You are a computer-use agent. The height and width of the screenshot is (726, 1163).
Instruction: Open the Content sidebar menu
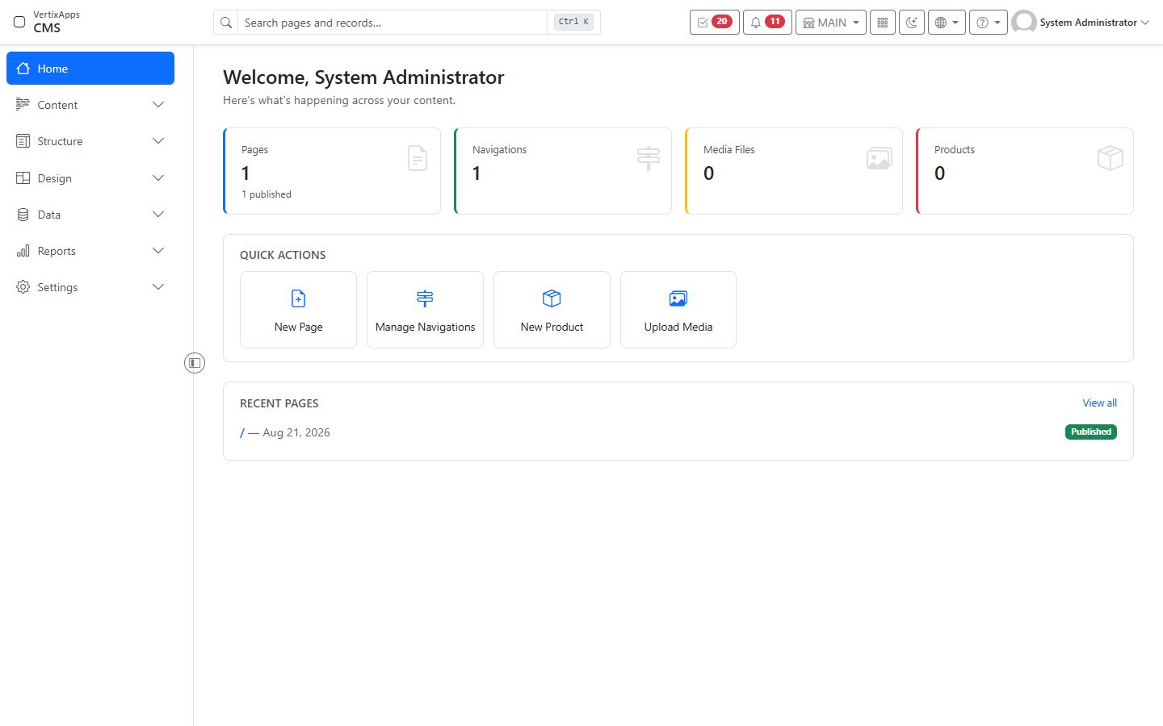point(90,105)
